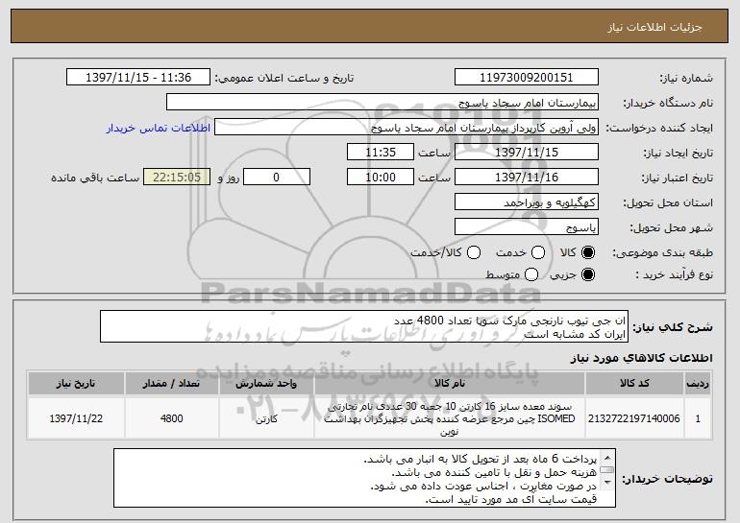Click the delivery province field

click(x=527, y=202)
